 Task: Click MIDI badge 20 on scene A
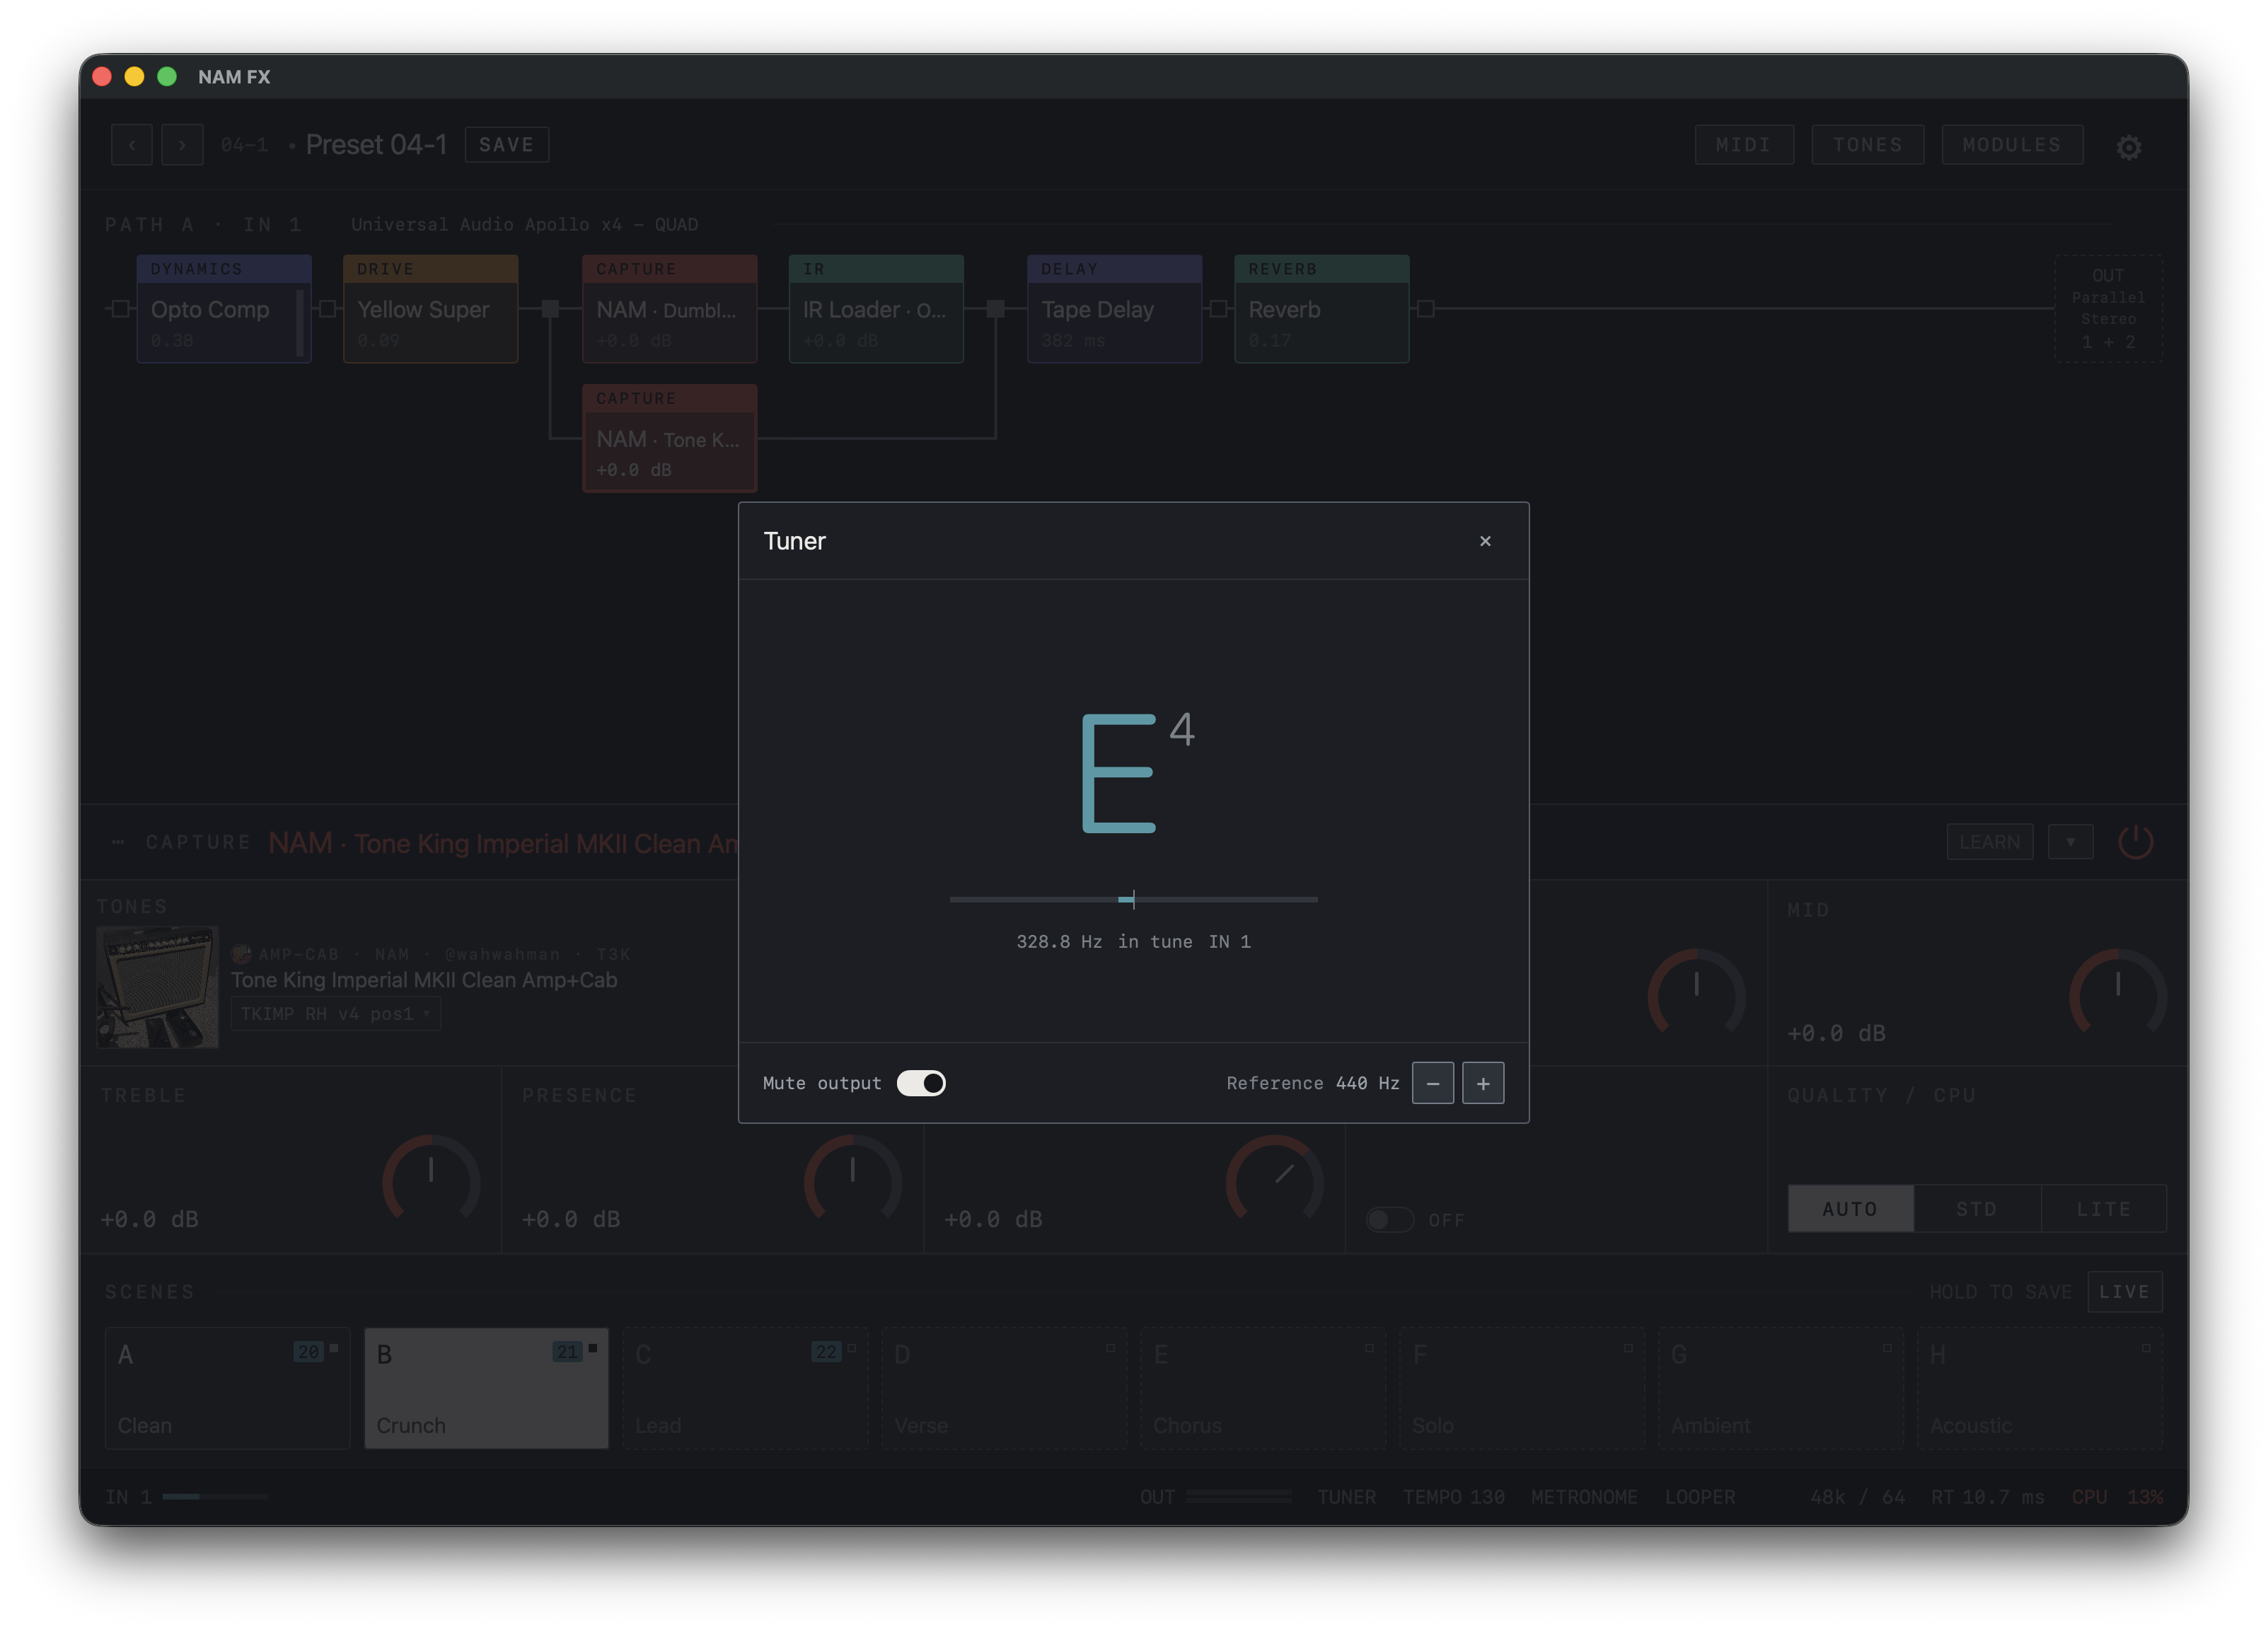click(x=308, y=1352)
